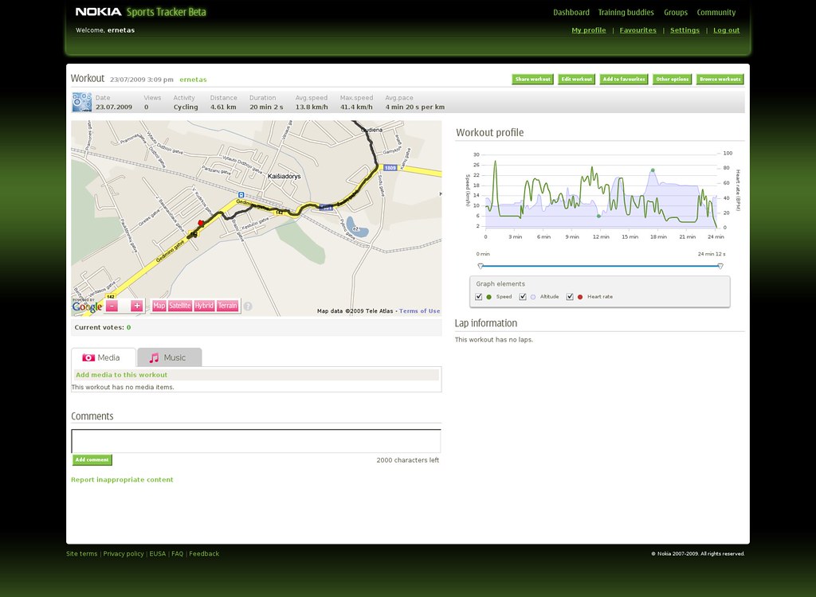Select the Media tab
Image resolution: width=816 pixels, height=597 pixels.
pyautogui.click(x=103, y=357)
